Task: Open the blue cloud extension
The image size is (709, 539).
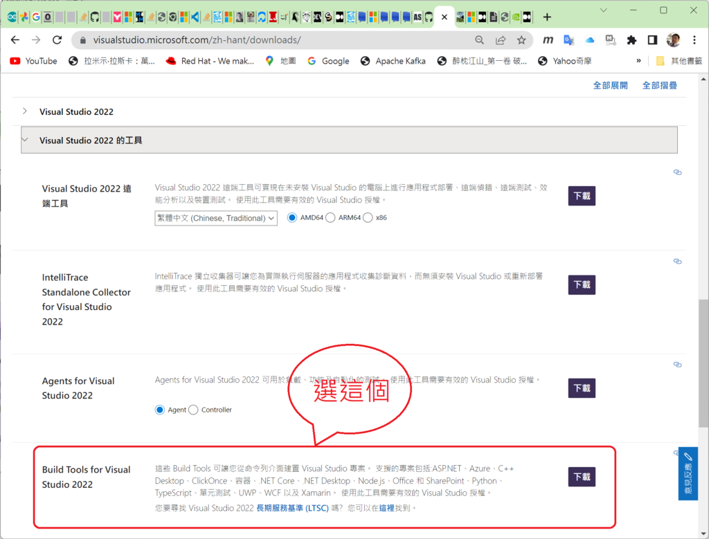Action: pyautogui.click(x=590, y=39)
